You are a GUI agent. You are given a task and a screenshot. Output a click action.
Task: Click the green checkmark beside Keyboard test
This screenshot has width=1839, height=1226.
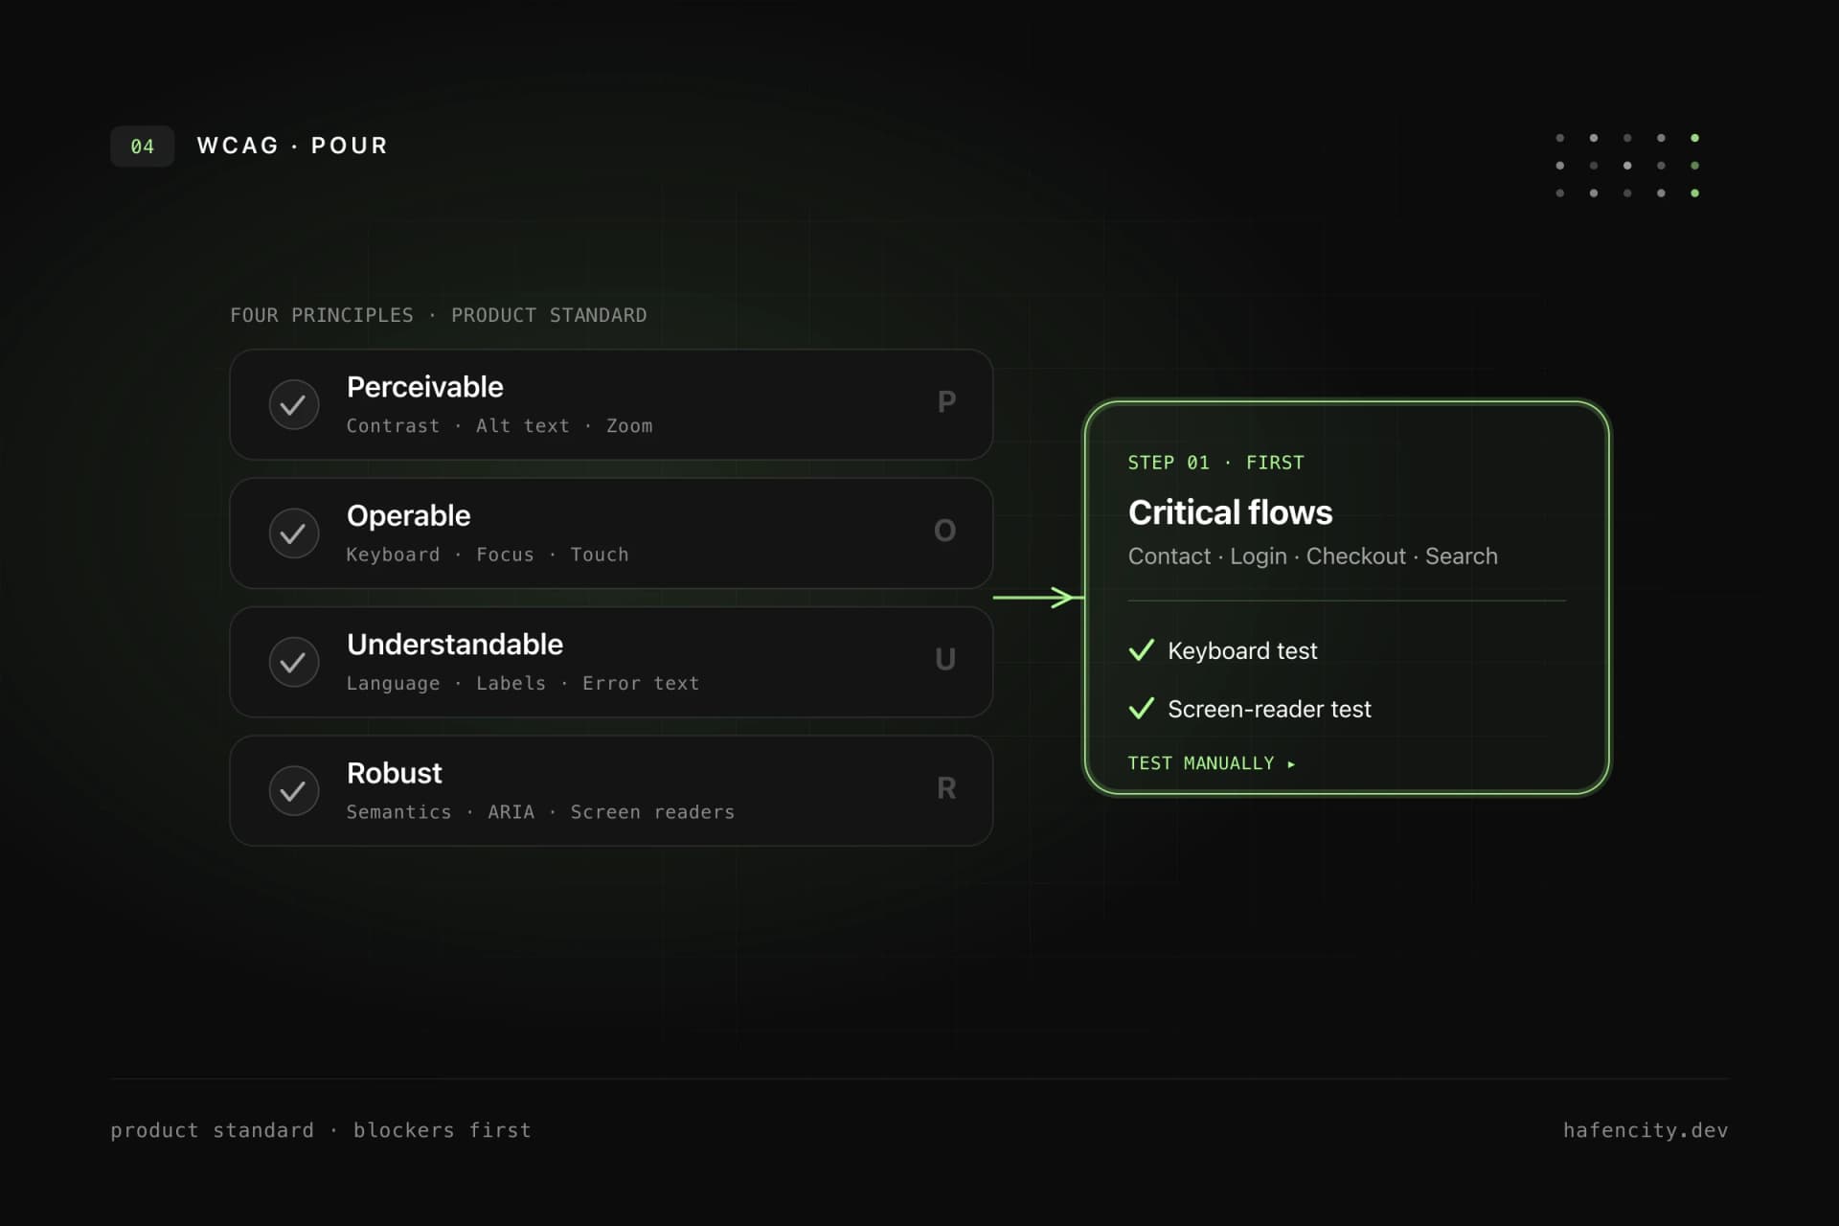[1142, 650]
